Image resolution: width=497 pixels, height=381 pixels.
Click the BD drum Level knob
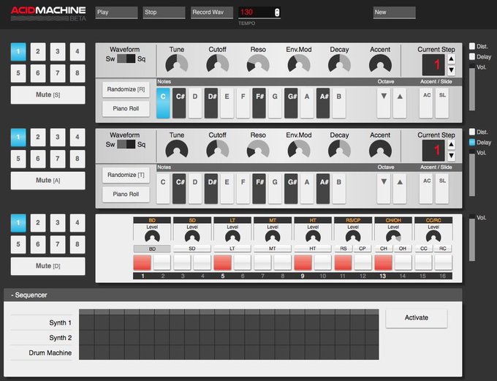pos(152,237)
